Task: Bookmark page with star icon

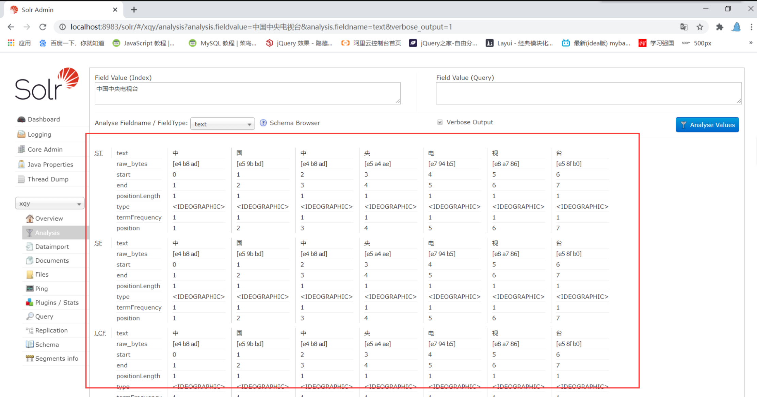Action: (x=700, y=27)
